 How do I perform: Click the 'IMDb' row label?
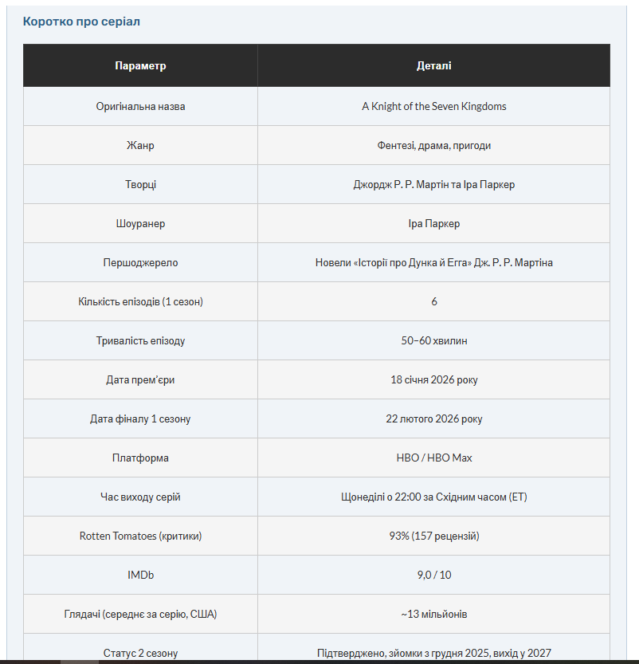pyautogui.click(x=140, y=576)
